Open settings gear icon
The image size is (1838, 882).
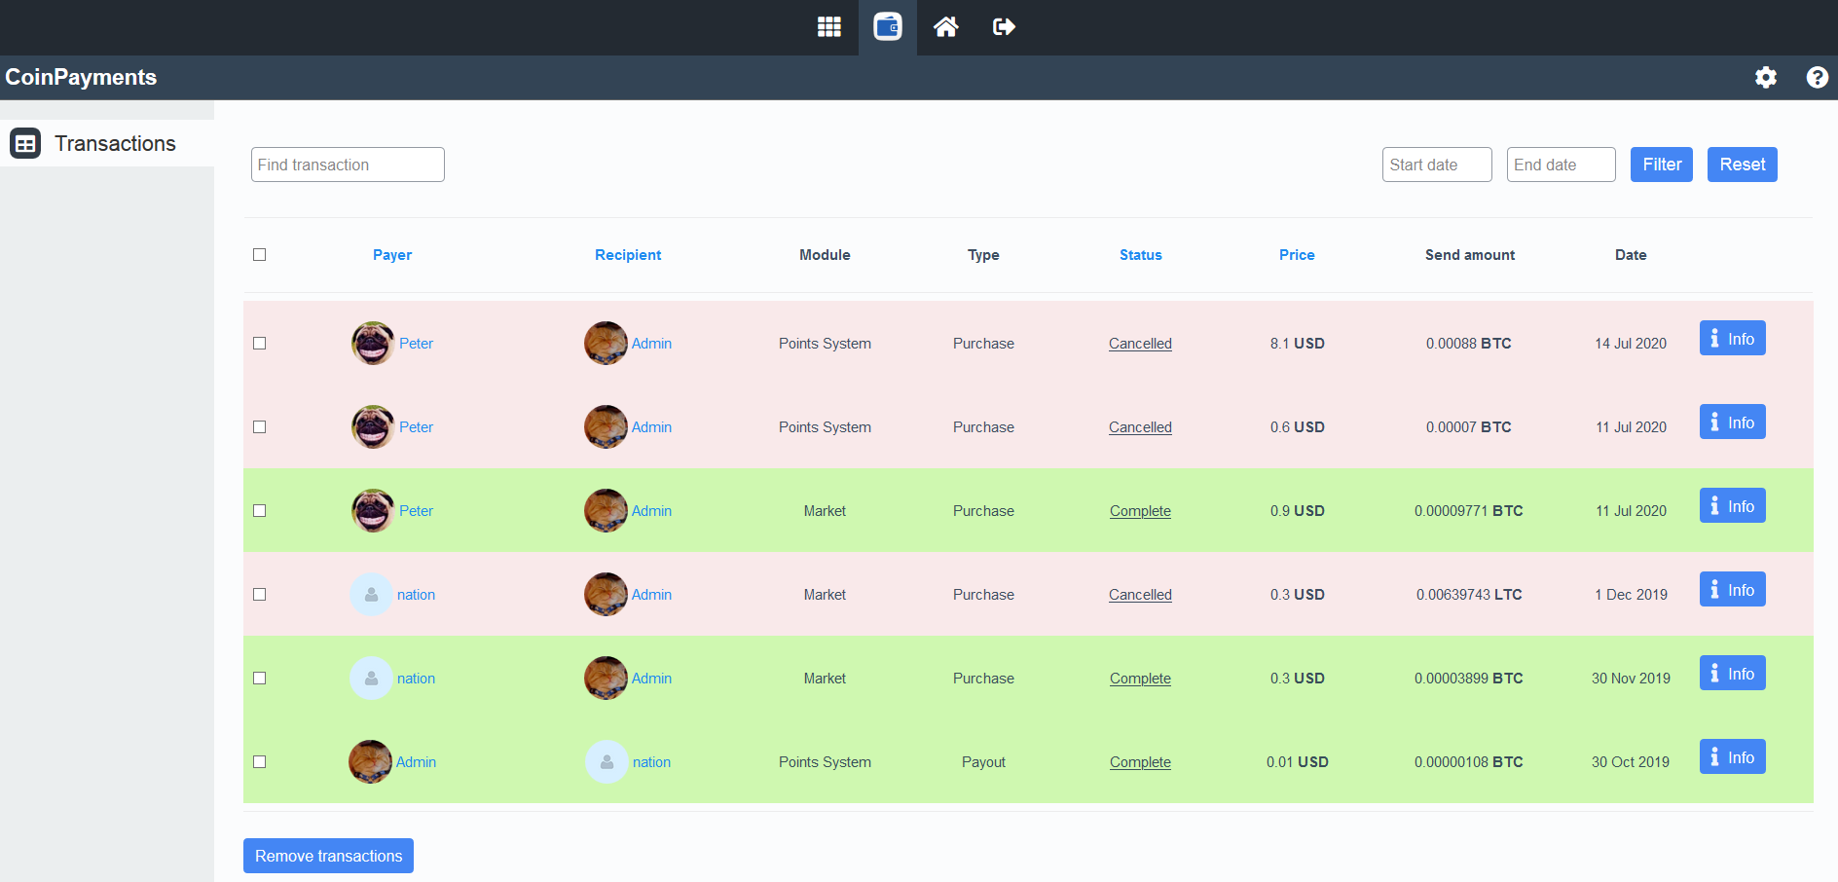pyautogui.click(x=1765, y=78)
